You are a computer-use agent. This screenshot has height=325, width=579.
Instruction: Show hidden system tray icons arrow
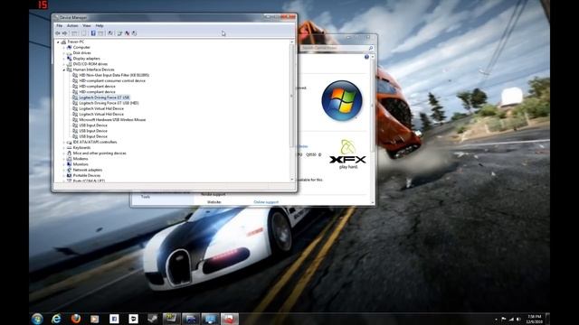click(x=496, y=320)
